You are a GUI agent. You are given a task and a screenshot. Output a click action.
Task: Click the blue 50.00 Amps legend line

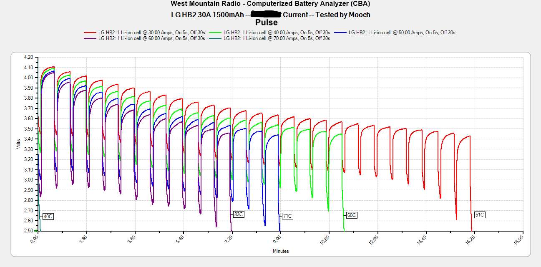tap(340, 32)
